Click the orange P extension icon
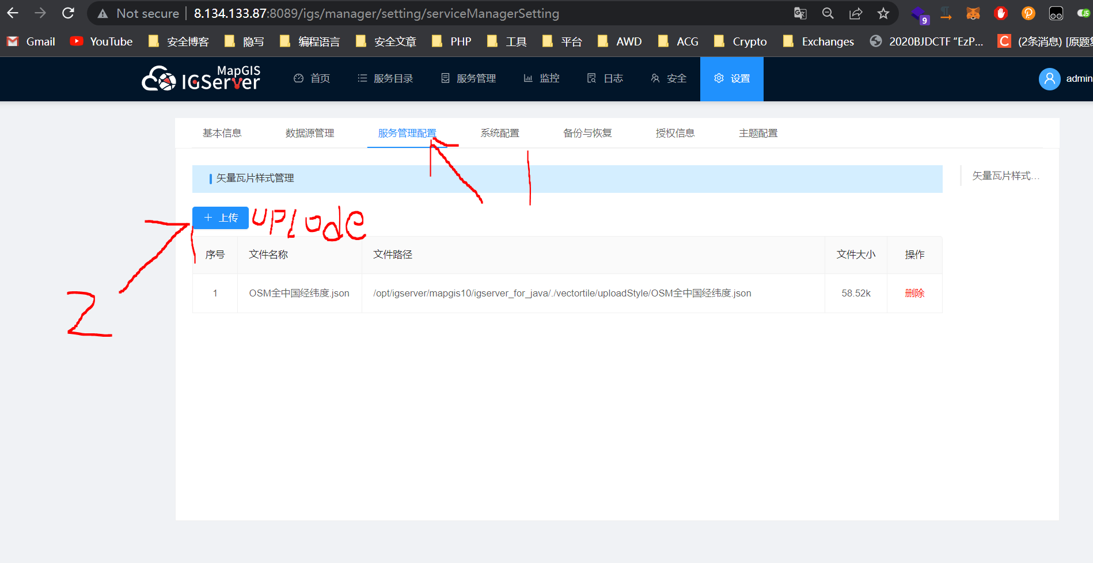The height and width of the screenshot is (563, 1093). (1029, 13)
